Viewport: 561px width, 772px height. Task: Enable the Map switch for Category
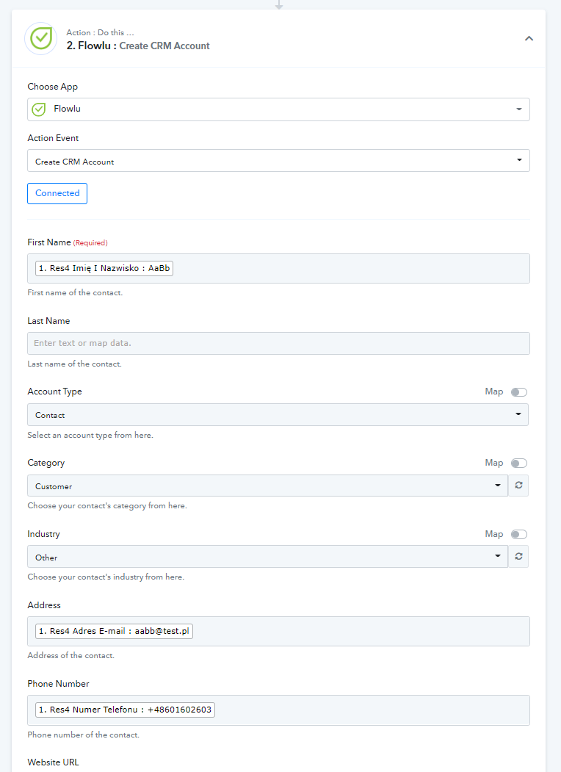[518, 463]
